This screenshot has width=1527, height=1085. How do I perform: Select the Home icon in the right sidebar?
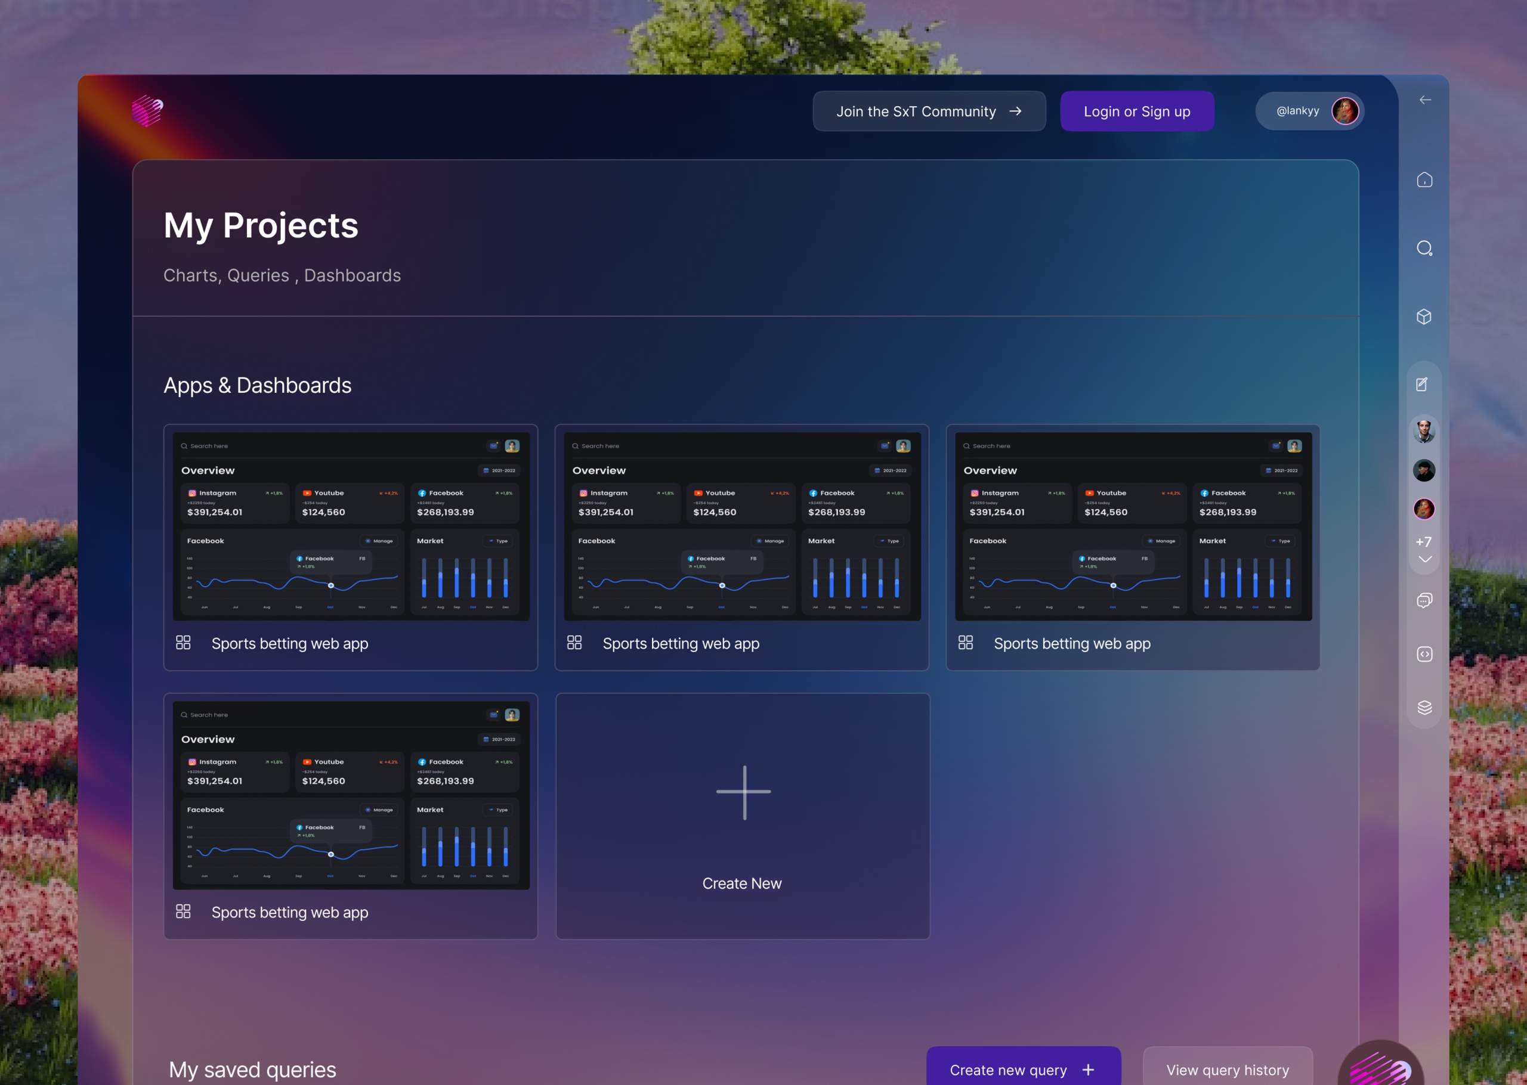pos(1425,179)
